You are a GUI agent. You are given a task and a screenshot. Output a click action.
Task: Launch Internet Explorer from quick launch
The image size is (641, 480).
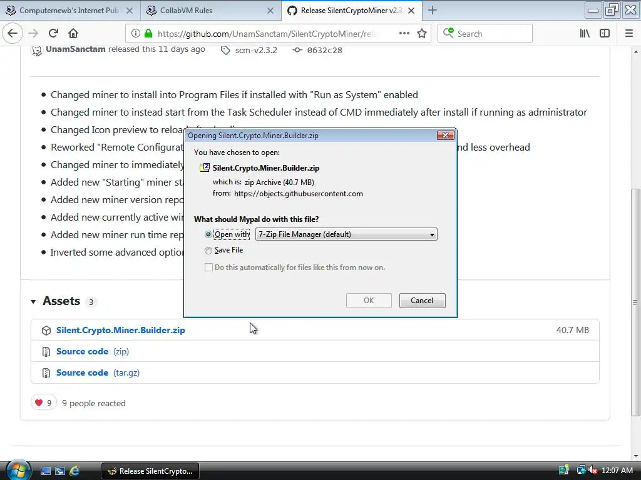(74, 471)
